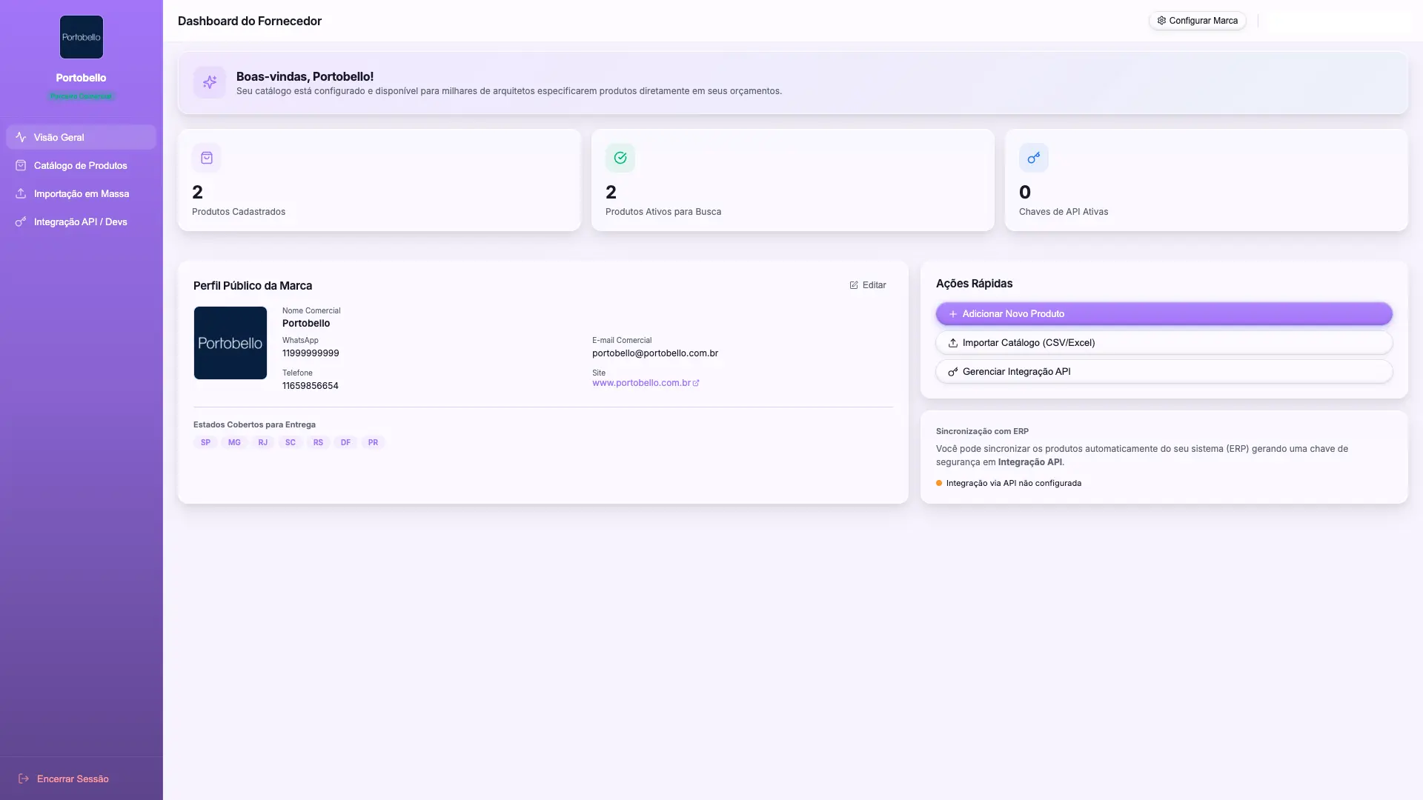The height and width of the screenshot is (800, 1423).
Task: Click Encerrar Sessão to log out
Action: pos(64,779)
